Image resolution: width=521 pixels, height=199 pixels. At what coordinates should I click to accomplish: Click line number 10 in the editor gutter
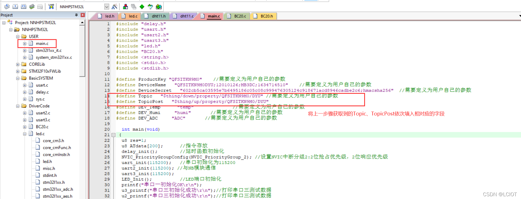click(107, 74)
